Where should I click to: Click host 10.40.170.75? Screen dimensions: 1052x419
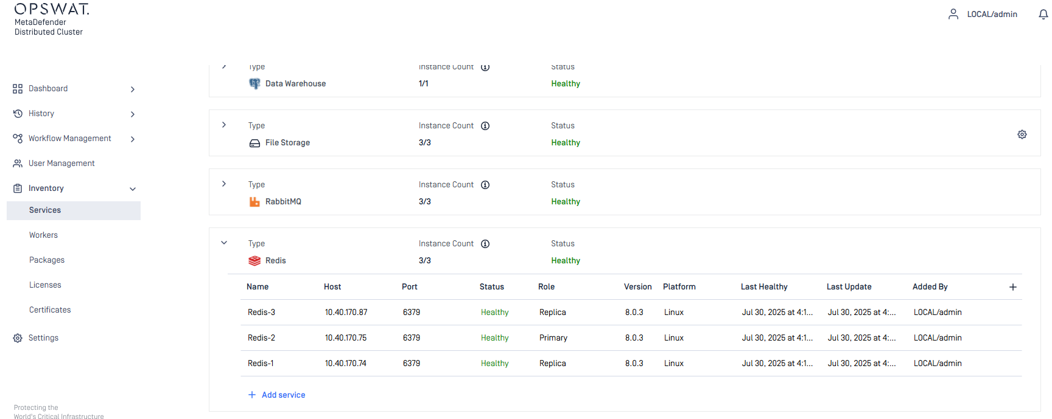click(x=346, y=338)
